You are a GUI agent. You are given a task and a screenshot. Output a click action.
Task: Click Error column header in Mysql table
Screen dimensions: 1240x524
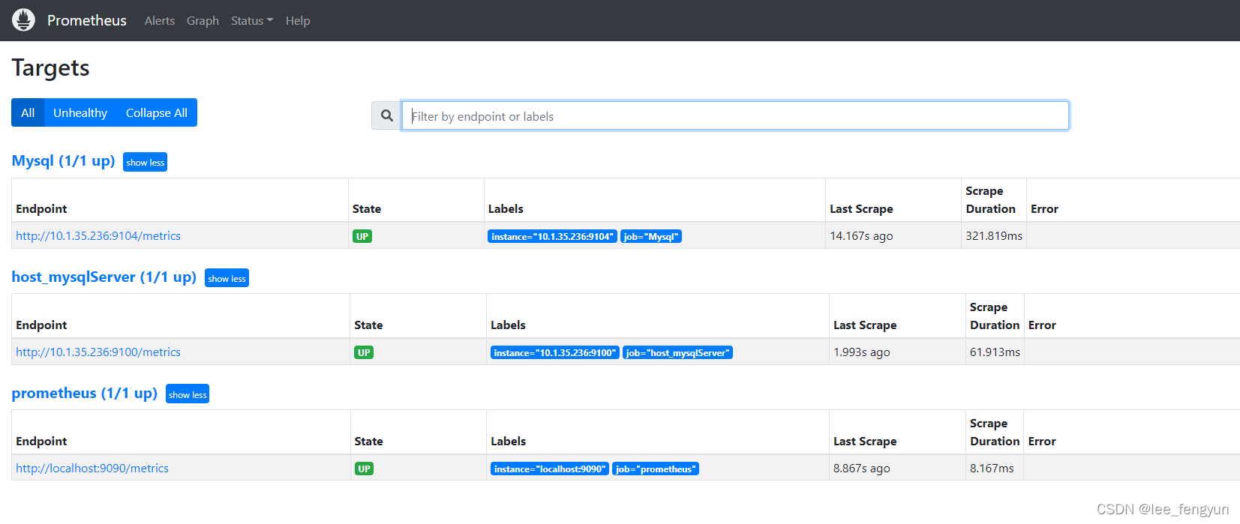click(x=1044, y=208)
